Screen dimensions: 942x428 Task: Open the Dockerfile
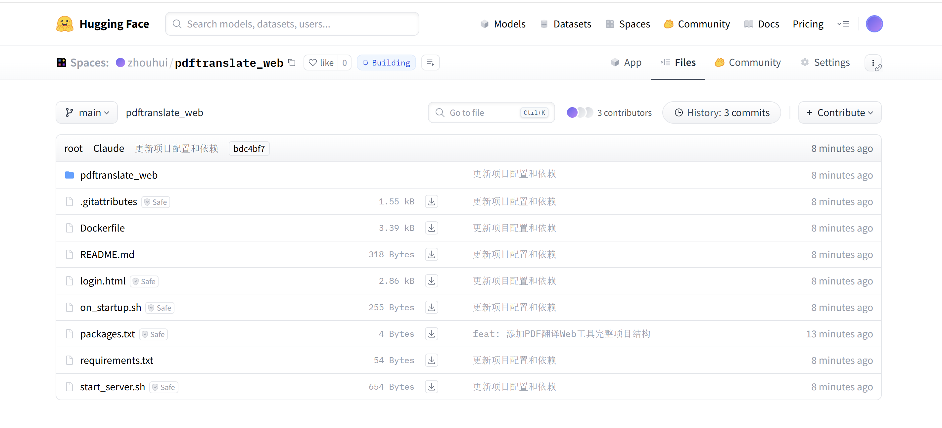click(x=102, y=228)
